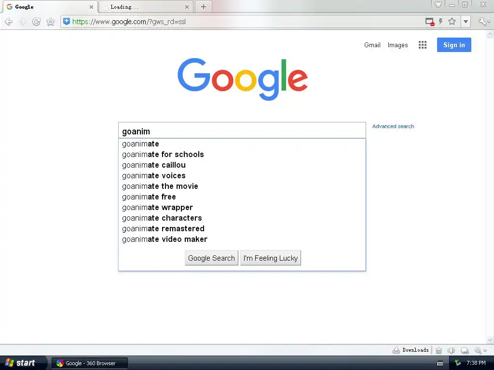Open the blocked pop-up window icon
This screenshot has width=494, height=370.
click(x=430, y=22)
